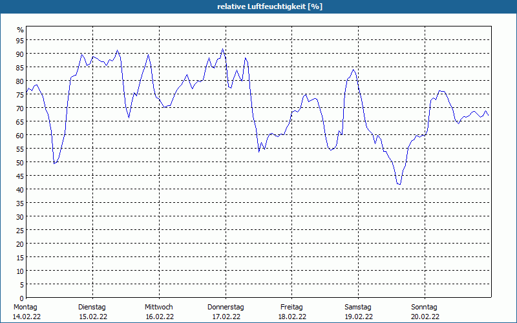Click the 'Sonntag' day label
Screen dimensions: 517x323
point(425,307)
